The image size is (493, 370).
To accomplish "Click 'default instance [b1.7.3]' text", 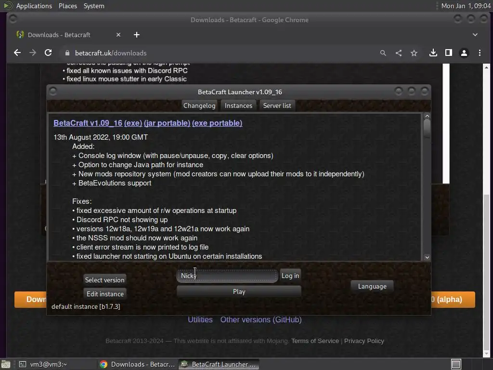I will click(86, 306).
